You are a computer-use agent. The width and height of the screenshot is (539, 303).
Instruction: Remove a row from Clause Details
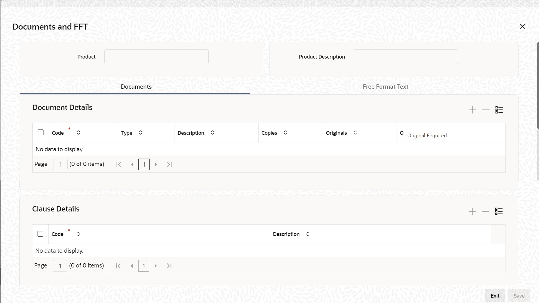coord(486,211)
